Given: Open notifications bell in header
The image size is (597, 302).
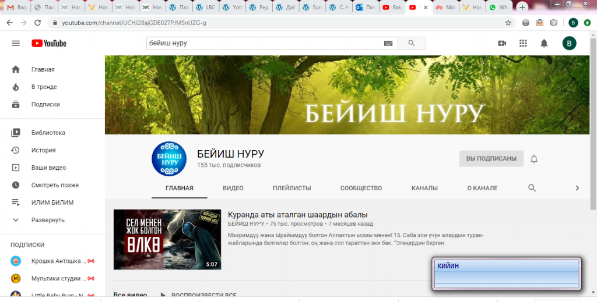Looking at the screenshot, I should click(544, 43).
